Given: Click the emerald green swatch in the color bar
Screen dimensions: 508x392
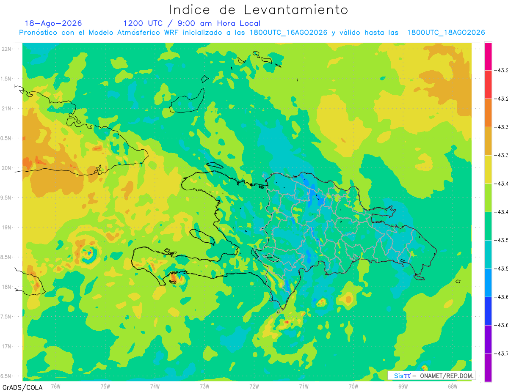Looking at the screenshot, I should (488, 226).
